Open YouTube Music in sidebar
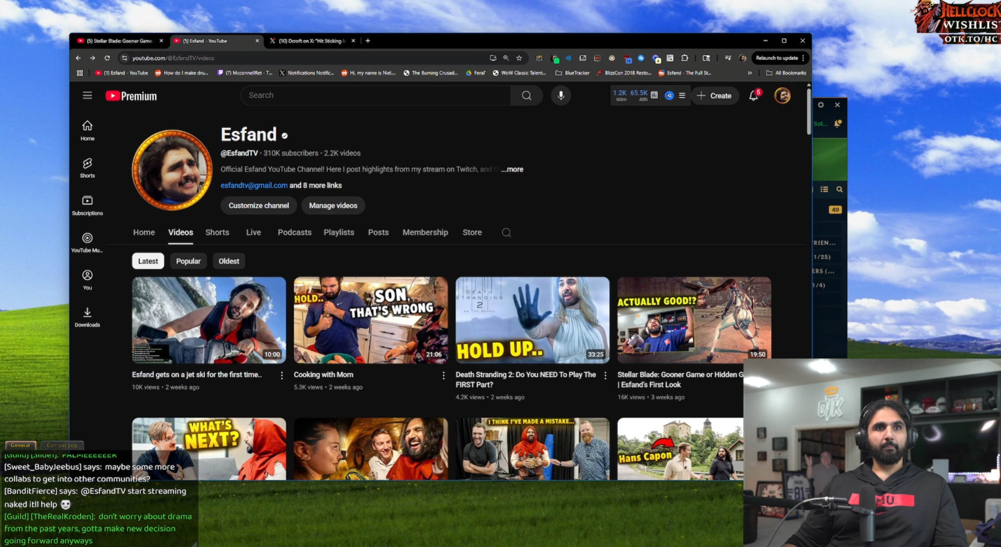The height and width of the screenshot is (547, 1001). coord(87,243)
